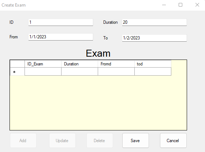
Task: Click the empty ID_Exam cell in new row
Action: (43, 72)
